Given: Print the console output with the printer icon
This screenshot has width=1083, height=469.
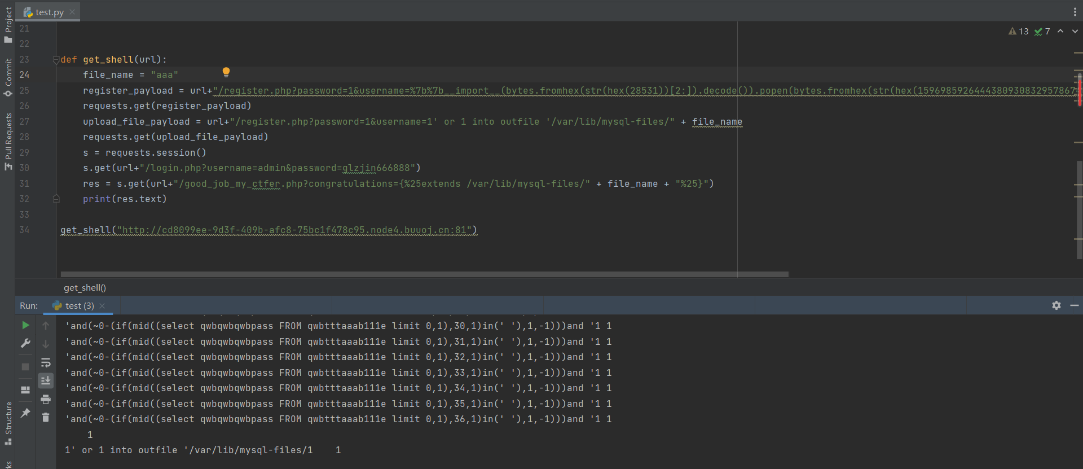Looking at the screenshot, I should coord(46,400).
